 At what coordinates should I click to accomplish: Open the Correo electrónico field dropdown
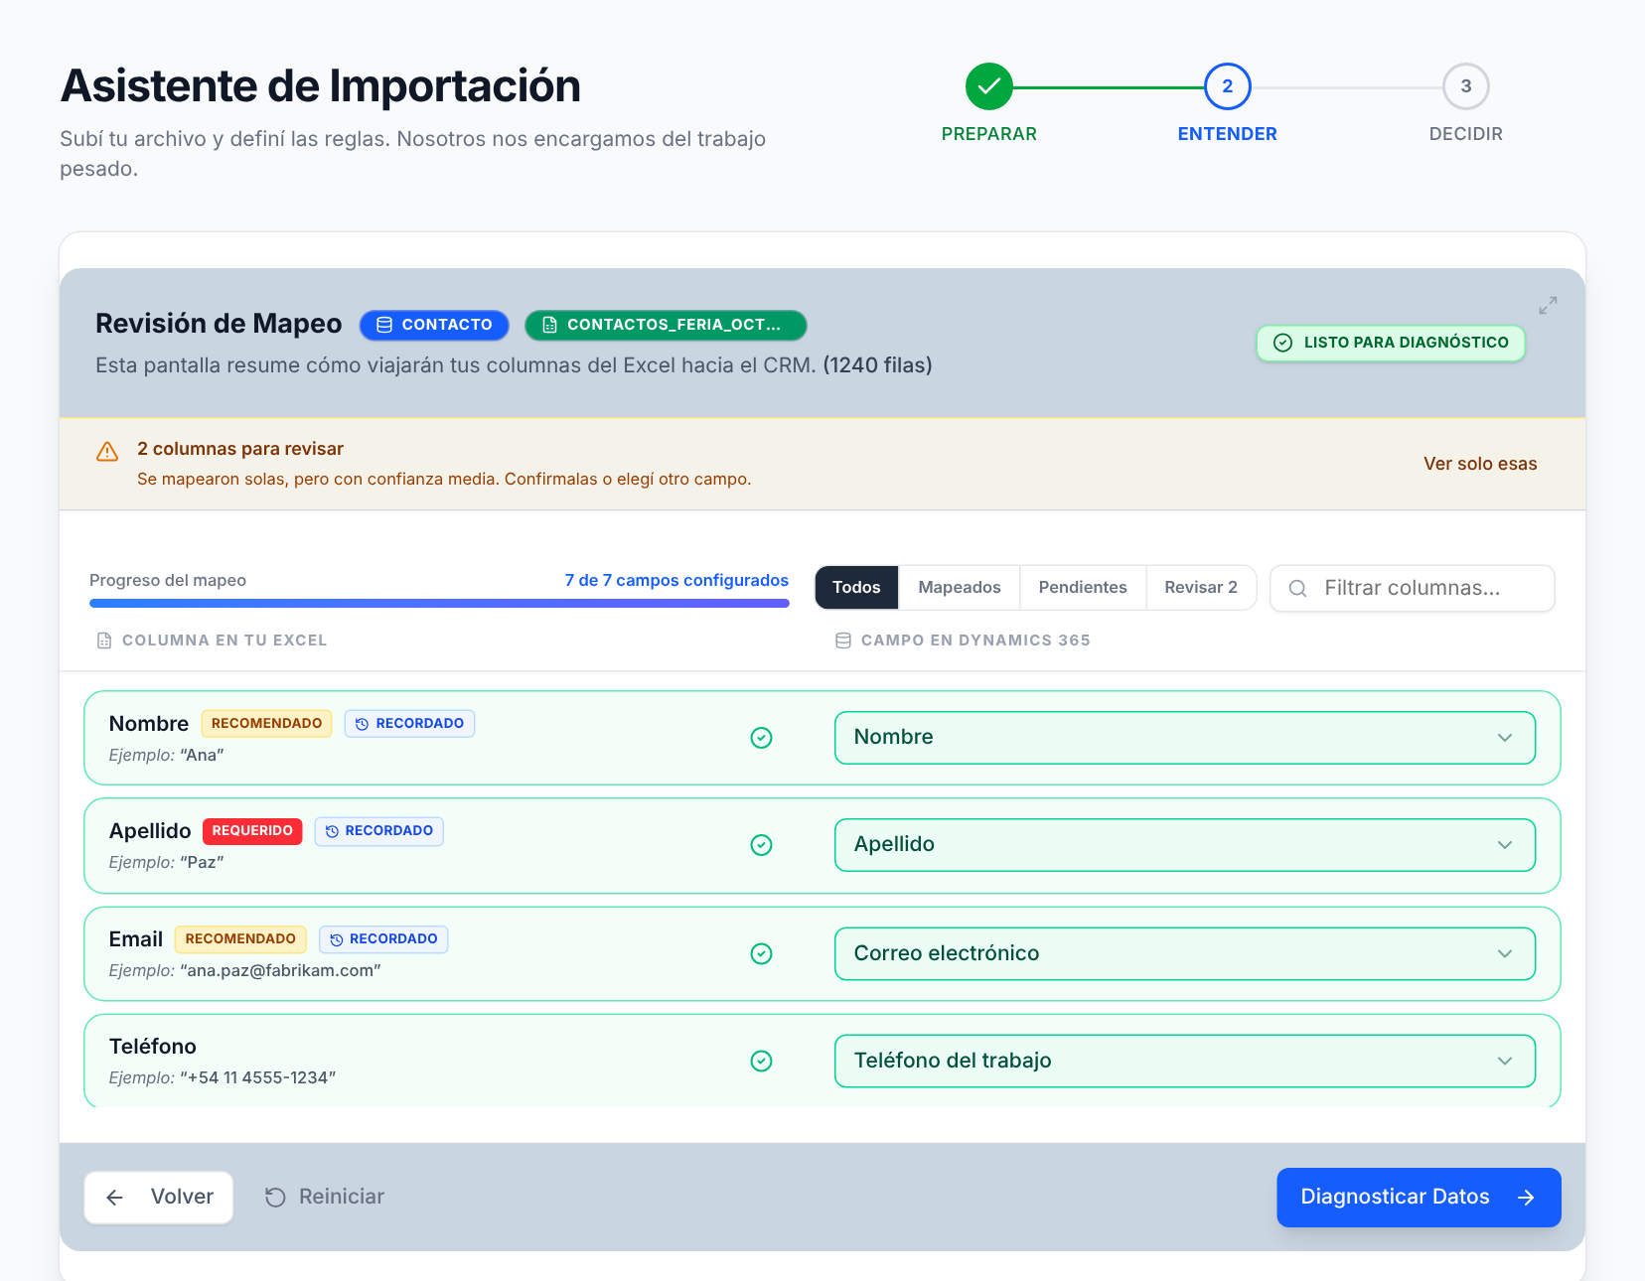[x=1185, y=954]
